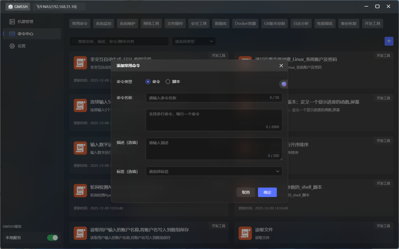Minimize the GMSSH window
The height and width of the screenshot is (249, 399).
click(x=366, y=6)
